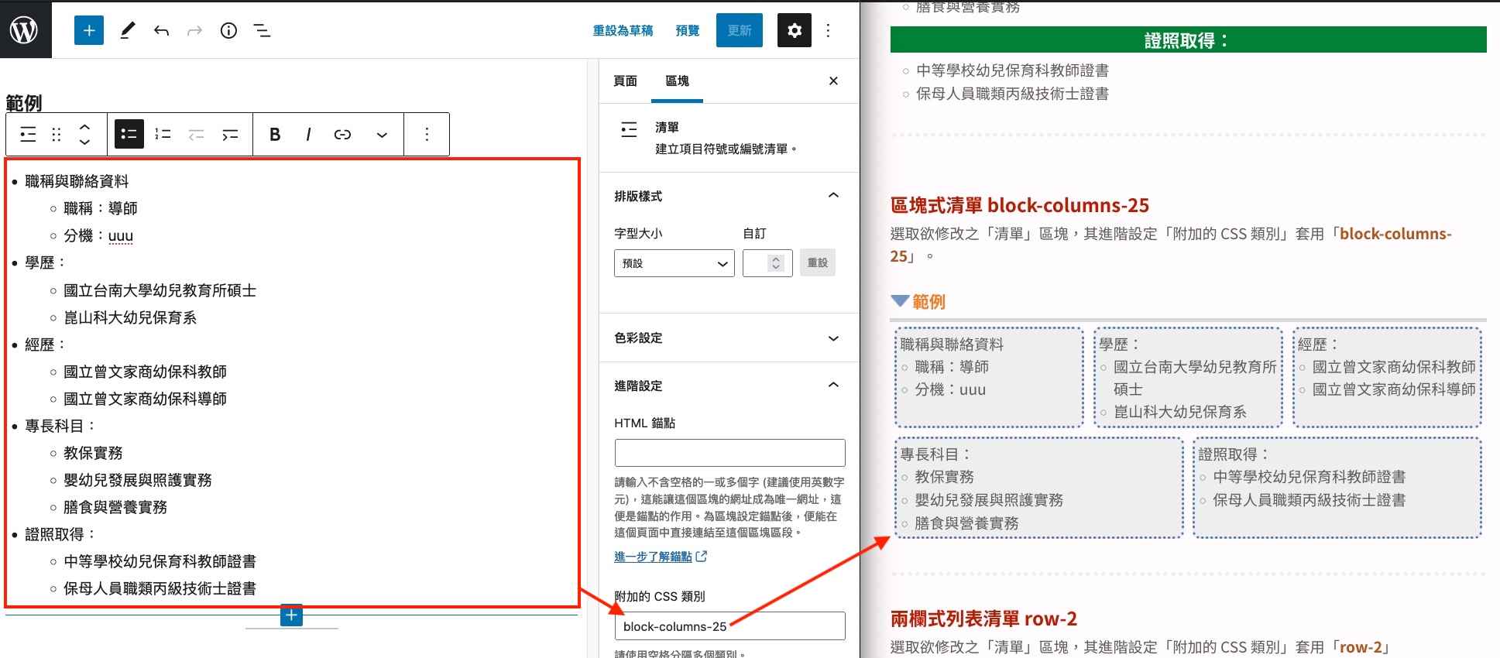The image size is (1500, 658).
Task: Open the font size 預設 dropdown
Action: click(x=674, y=263)
